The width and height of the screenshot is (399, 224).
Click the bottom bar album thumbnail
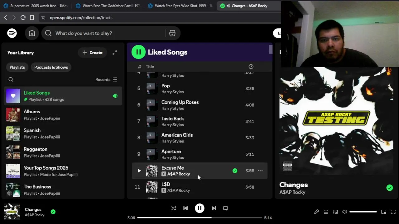coord(12,212)
